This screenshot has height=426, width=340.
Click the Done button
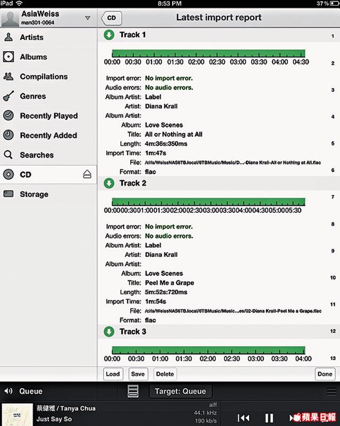point(325,374)
